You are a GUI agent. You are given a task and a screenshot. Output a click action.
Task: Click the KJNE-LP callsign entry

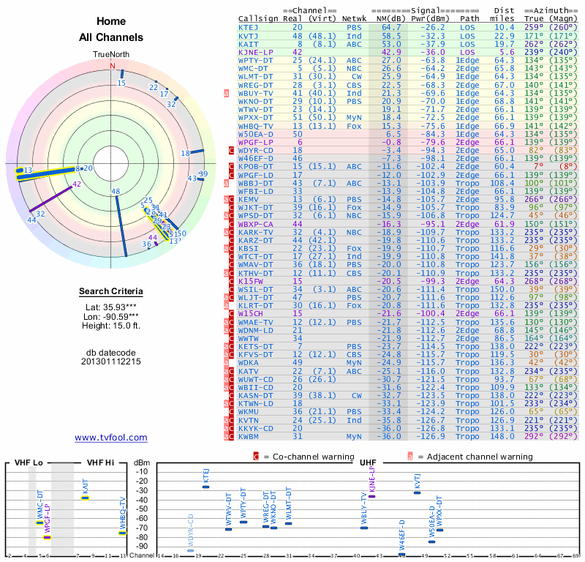coord(255,53)
